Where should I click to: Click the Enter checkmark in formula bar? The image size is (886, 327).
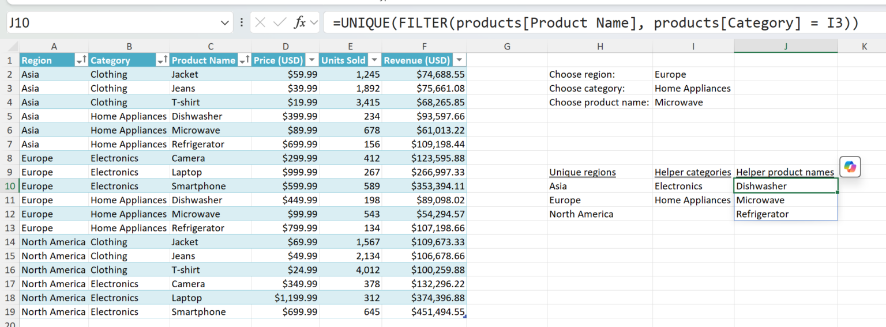point(280,23)
